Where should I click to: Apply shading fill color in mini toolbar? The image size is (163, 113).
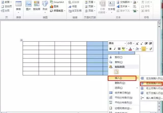click(x=137, y=49)
